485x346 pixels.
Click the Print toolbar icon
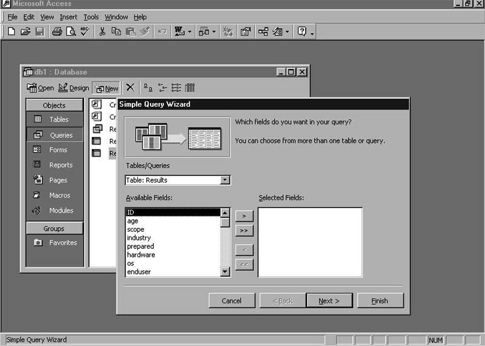coord(57,31)
